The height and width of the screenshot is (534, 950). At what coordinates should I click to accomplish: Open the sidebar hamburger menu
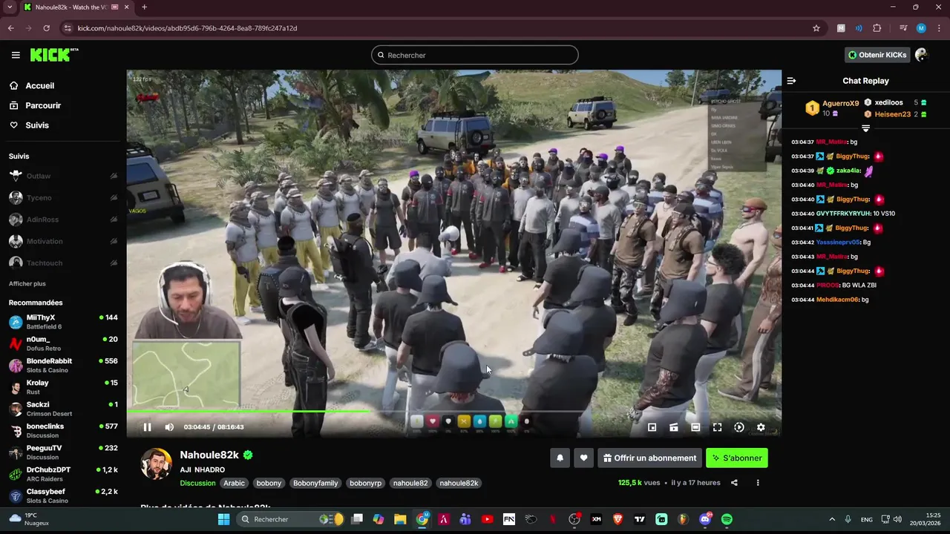pyautogui.click(x=16, y=55)
